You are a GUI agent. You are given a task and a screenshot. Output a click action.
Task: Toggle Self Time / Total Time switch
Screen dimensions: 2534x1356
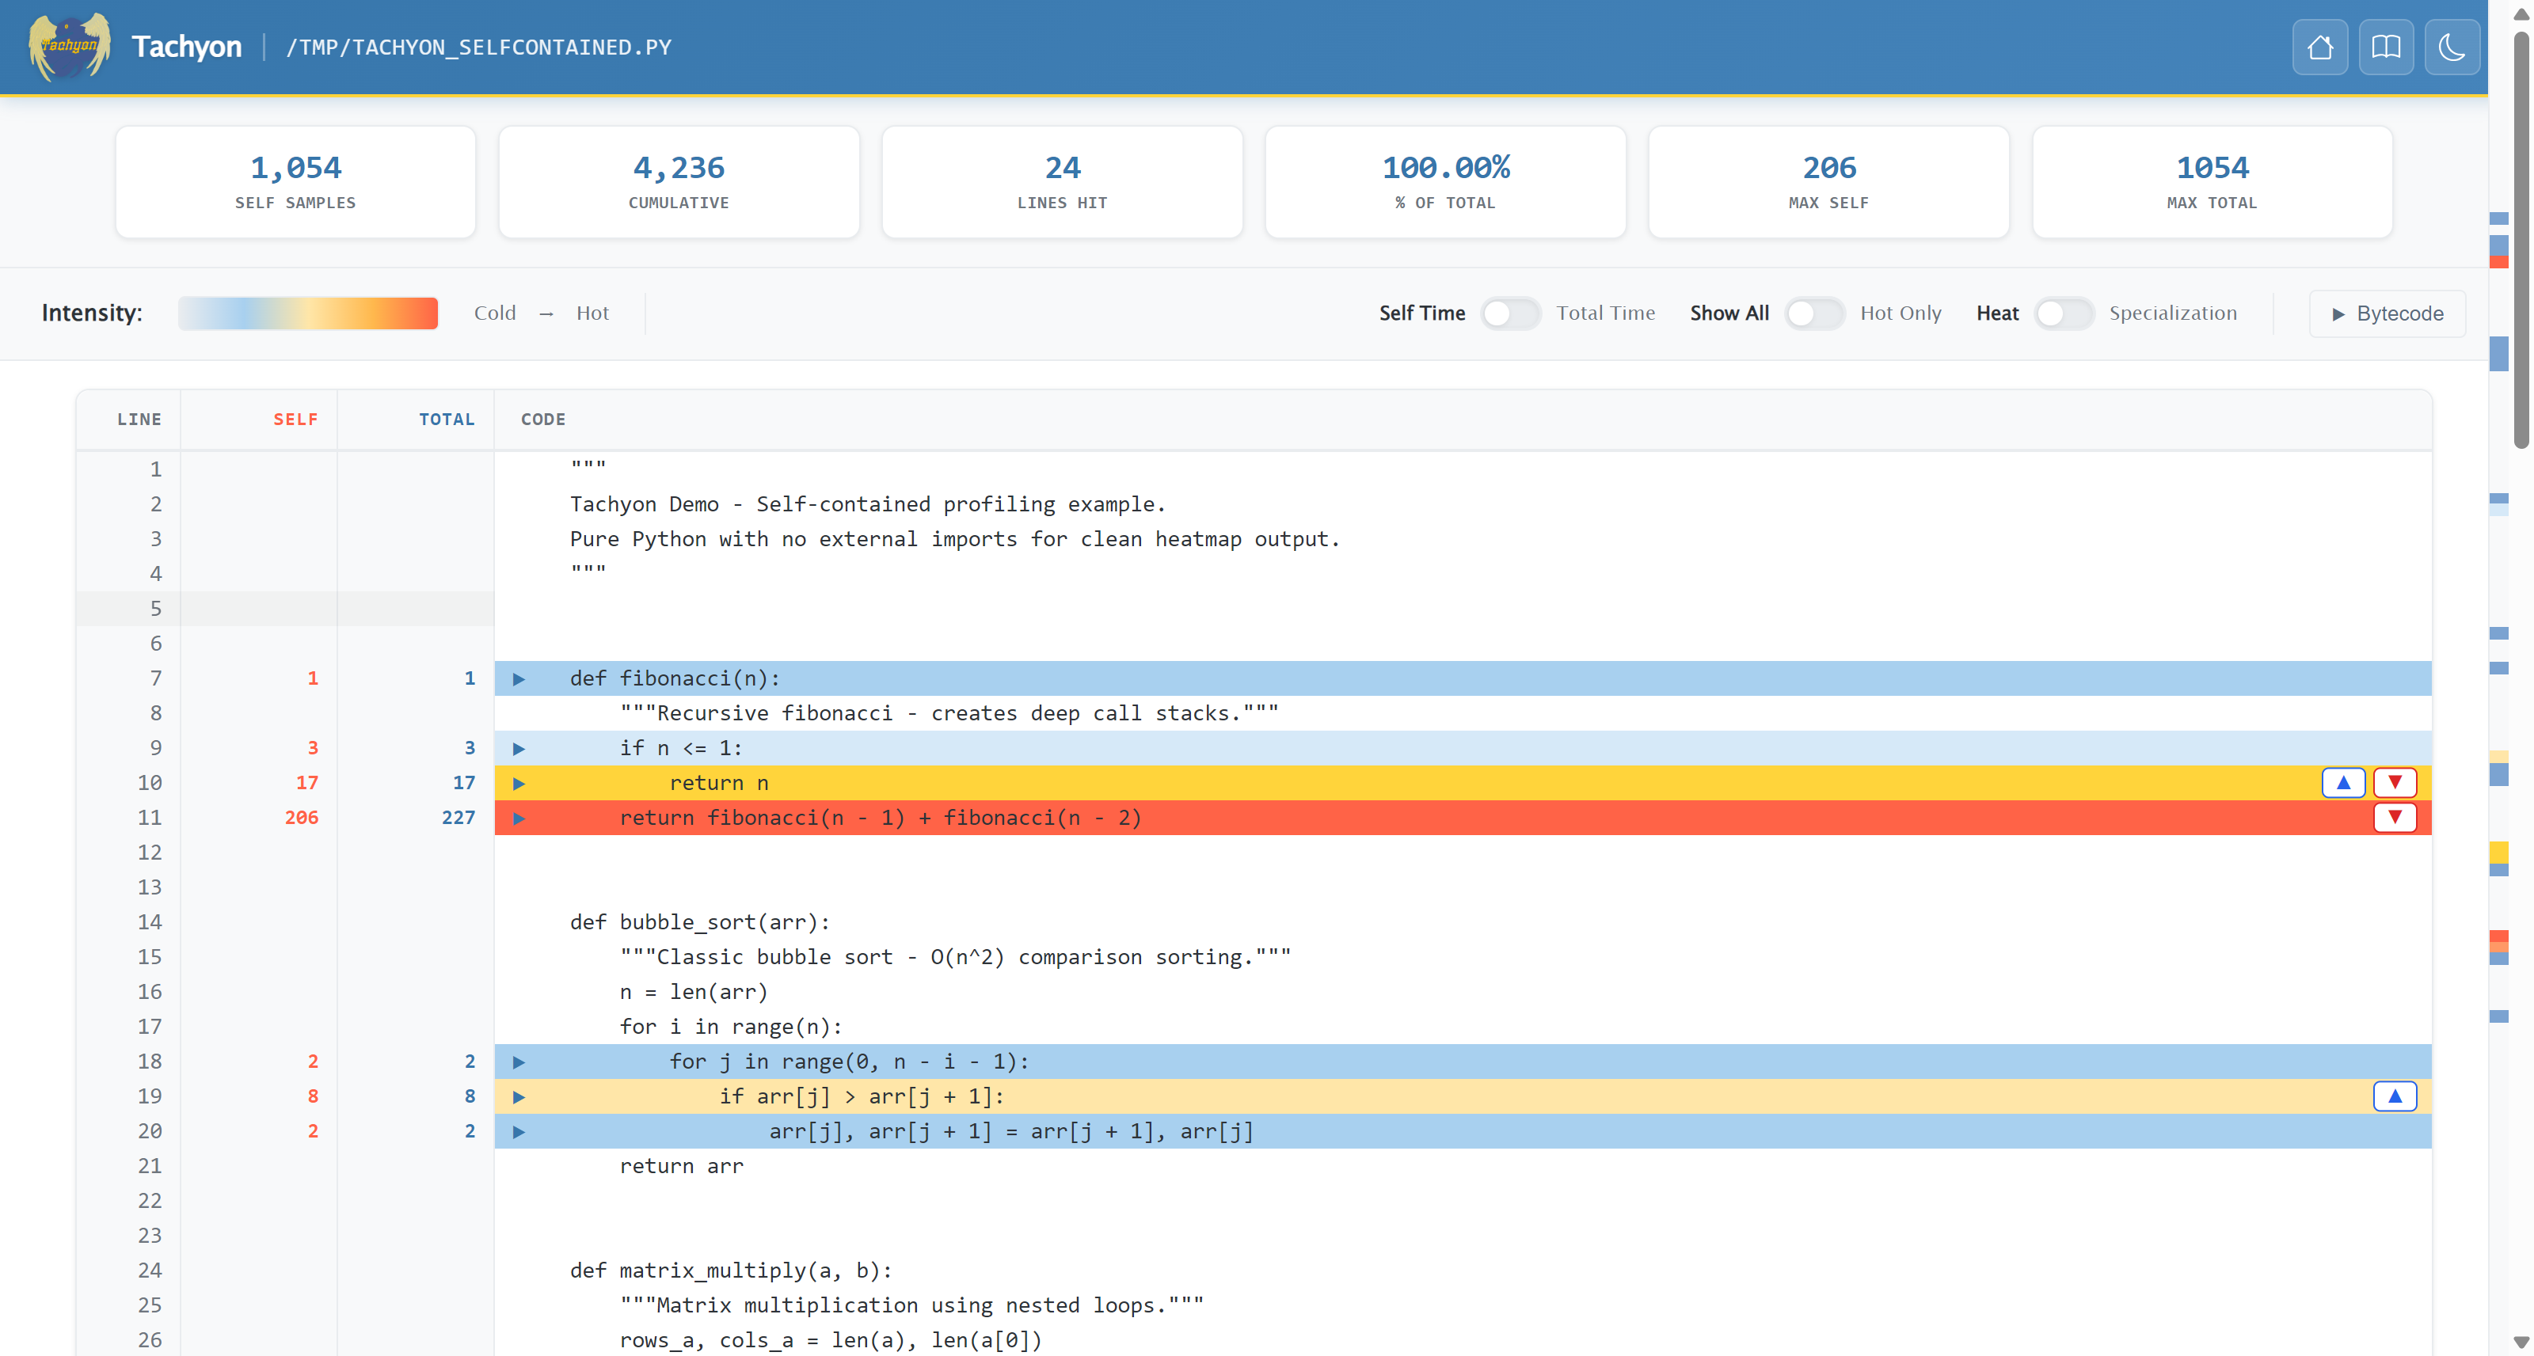1511,313
